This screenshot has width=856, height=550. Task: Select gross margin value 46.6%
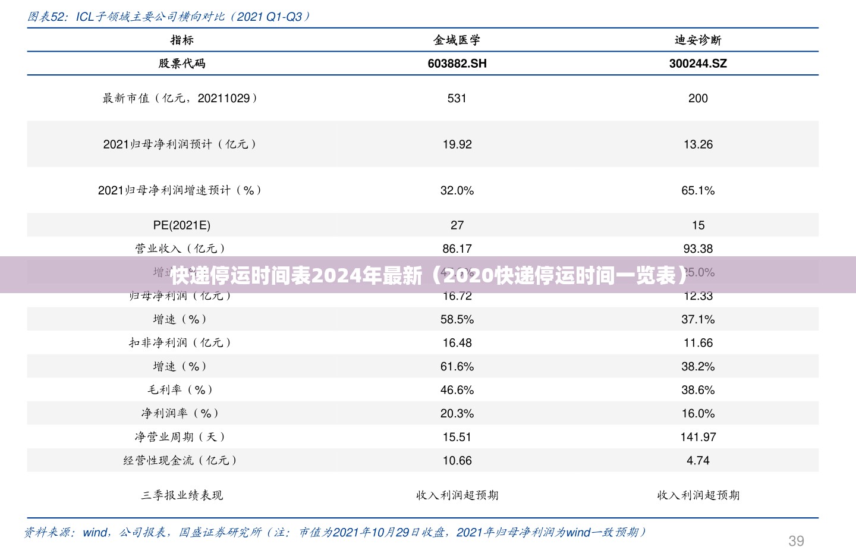pyautogui.click(x=457, y=390)
